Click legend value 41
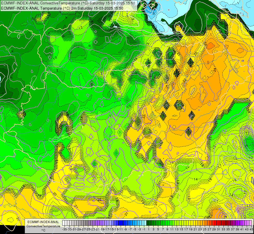254x234 pixels. point(242,229)
